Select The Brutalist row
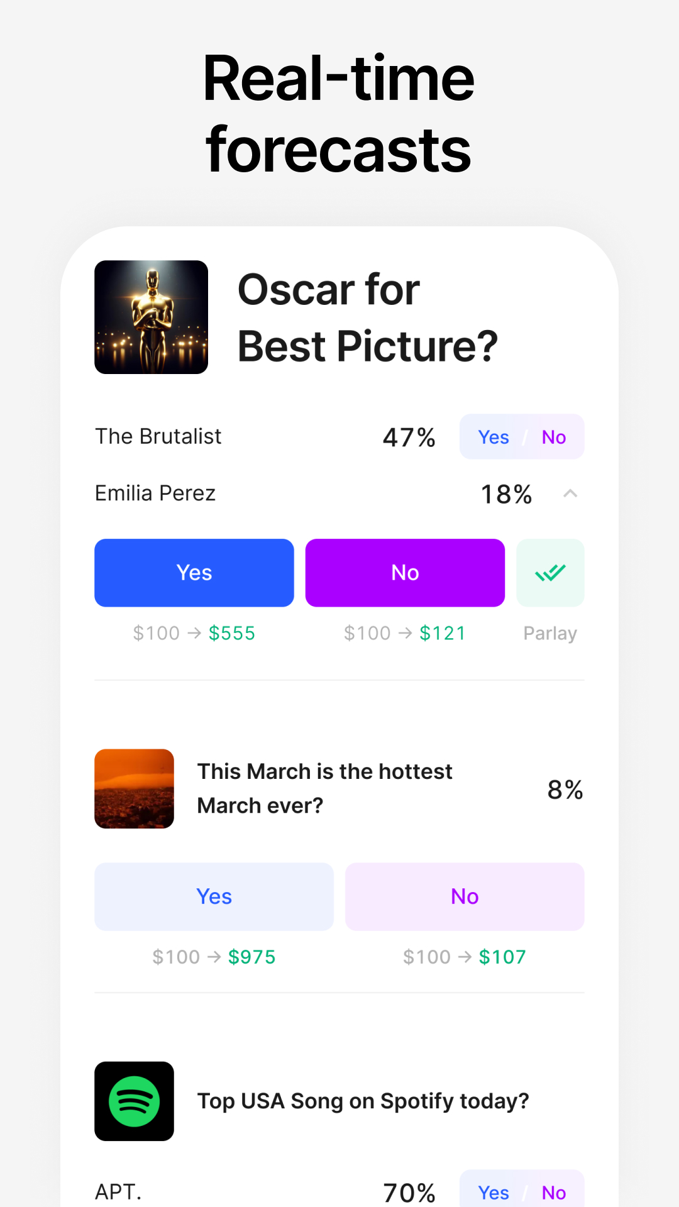 pyautogui.click(x=158, y=436)
